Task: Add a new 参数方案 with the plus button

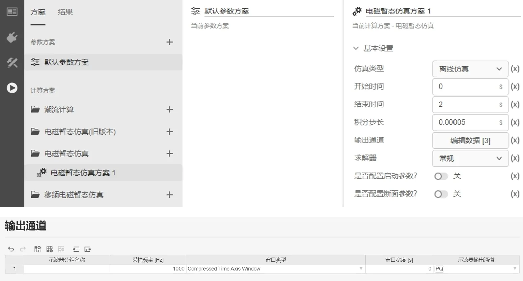Action: [x=170, y=42]
